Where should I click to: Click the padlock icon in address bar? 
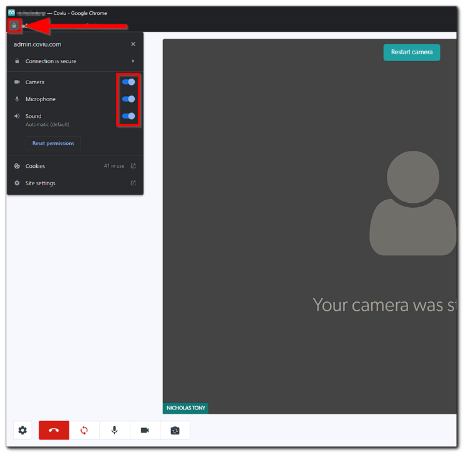pos(14,26)
